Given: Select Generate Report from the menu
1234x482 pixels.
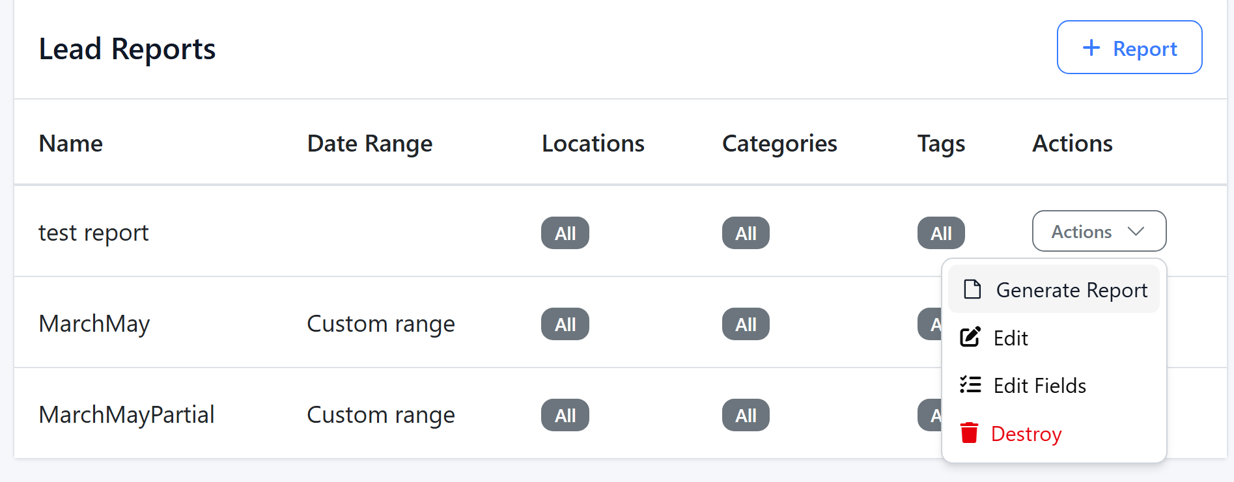Looking at the screenshot, I should 1071,290.
